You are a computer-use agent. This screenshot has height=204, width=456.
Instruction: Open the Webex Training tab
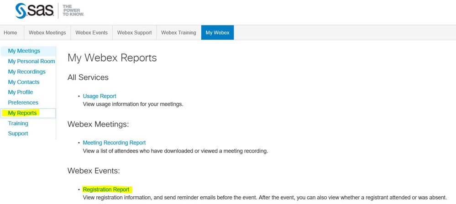coord(178,32)
